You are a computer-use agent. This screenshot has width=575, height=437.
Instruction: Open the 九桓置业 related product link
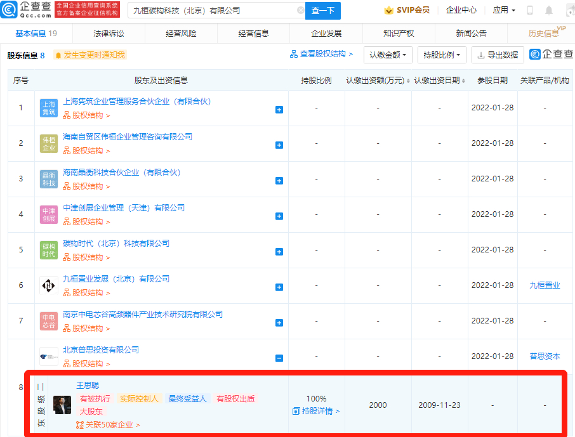tap(545, 285)
